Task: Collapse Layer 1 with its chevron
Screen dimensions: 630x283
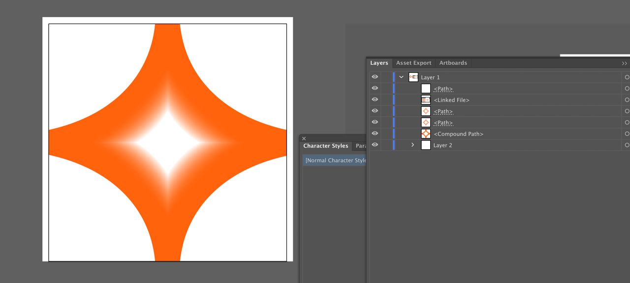Action: click(401, 77)
